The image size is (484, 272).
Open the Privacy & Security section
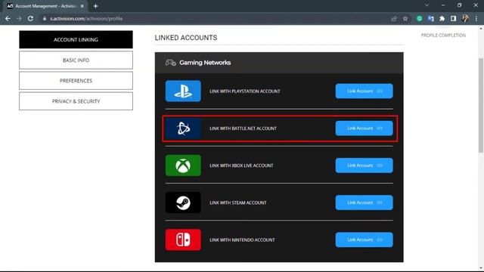tap(76, 101)
